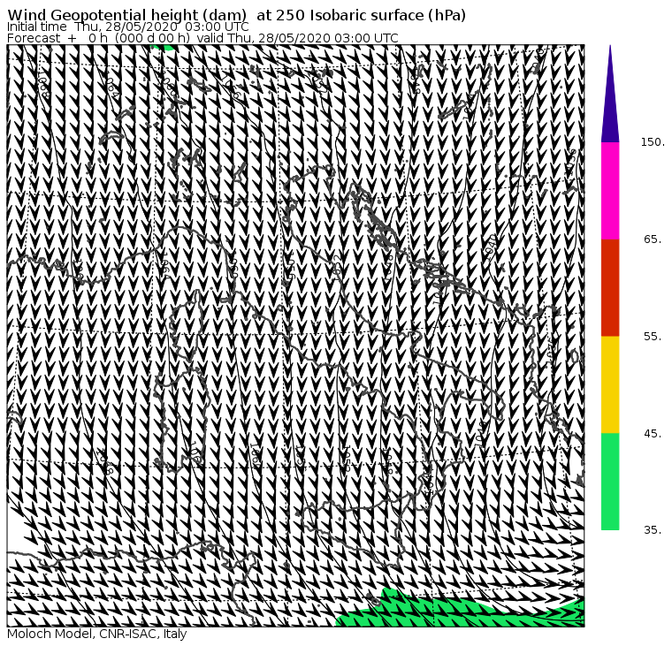Click the Forecast + 0 h line

(x=202, y=38)
